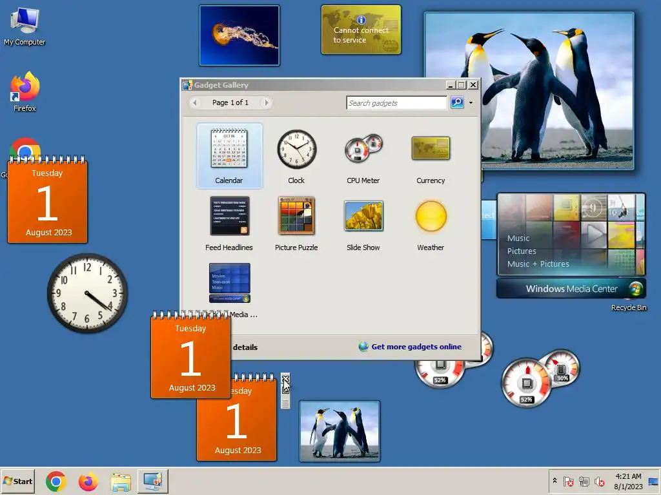
Task: Click the small penguins slide show gadget
Action: 340,431
